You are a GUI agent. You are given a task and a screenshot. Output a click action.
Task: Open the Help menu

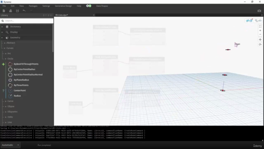pyautogui.click(x=79, y=6)
